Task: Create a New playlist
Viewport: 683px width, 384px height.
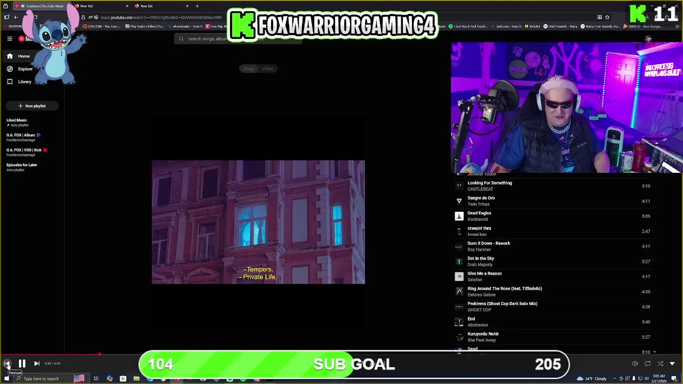Action: pyautogui.click(x=32, y=106)
